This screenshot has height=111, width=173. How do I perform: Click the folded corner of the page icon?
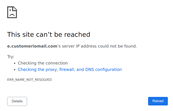pos(15,8)
